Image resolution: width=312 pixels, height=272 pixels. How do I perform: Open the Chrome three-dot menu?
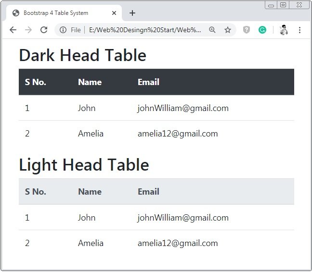click(x=299, y=30)
